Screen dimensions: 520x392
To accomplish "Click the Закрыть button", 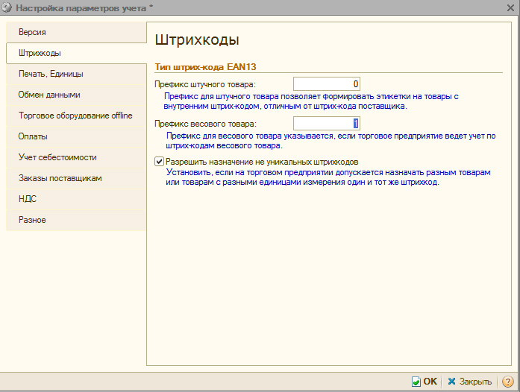I will click(x=469, y=381).
